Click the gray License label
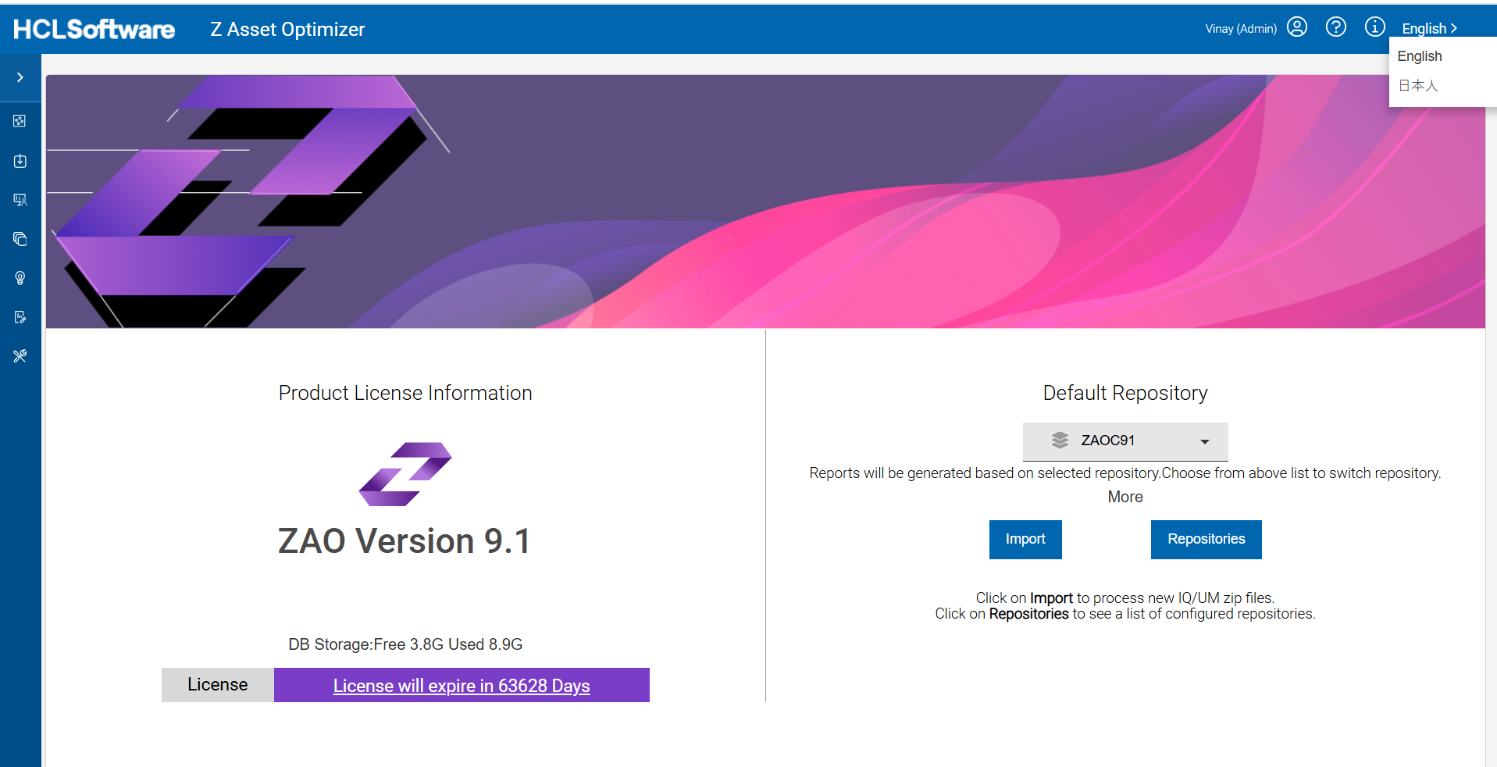This screenshot has width=1497, height=767. click(x=218, y=685)
